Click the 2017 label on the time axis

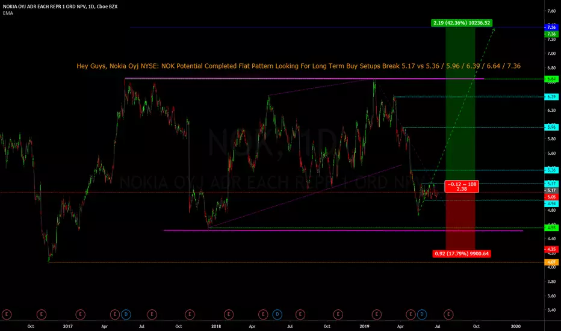tap(67, 326)
